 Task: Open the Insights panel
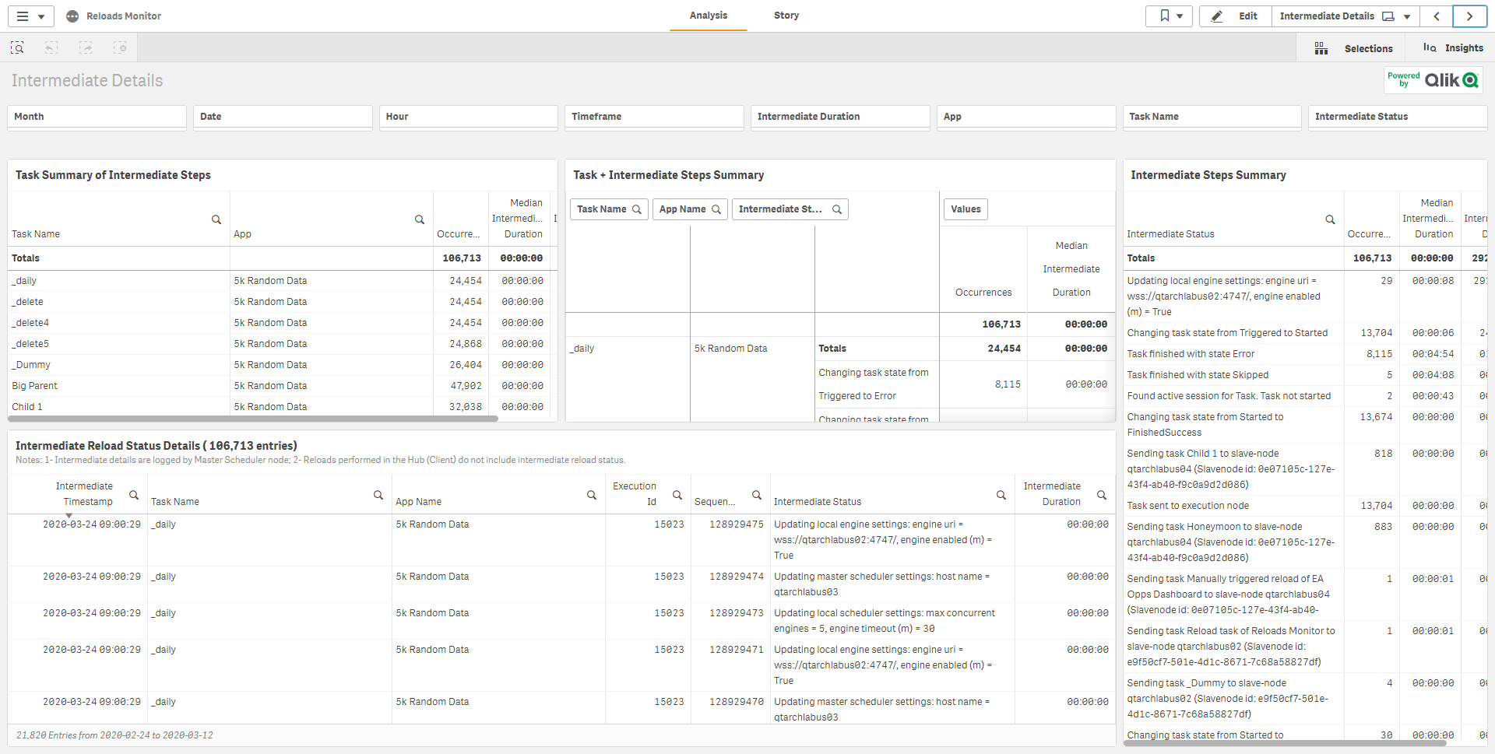pyautogui.click(x=1453, y=48)
